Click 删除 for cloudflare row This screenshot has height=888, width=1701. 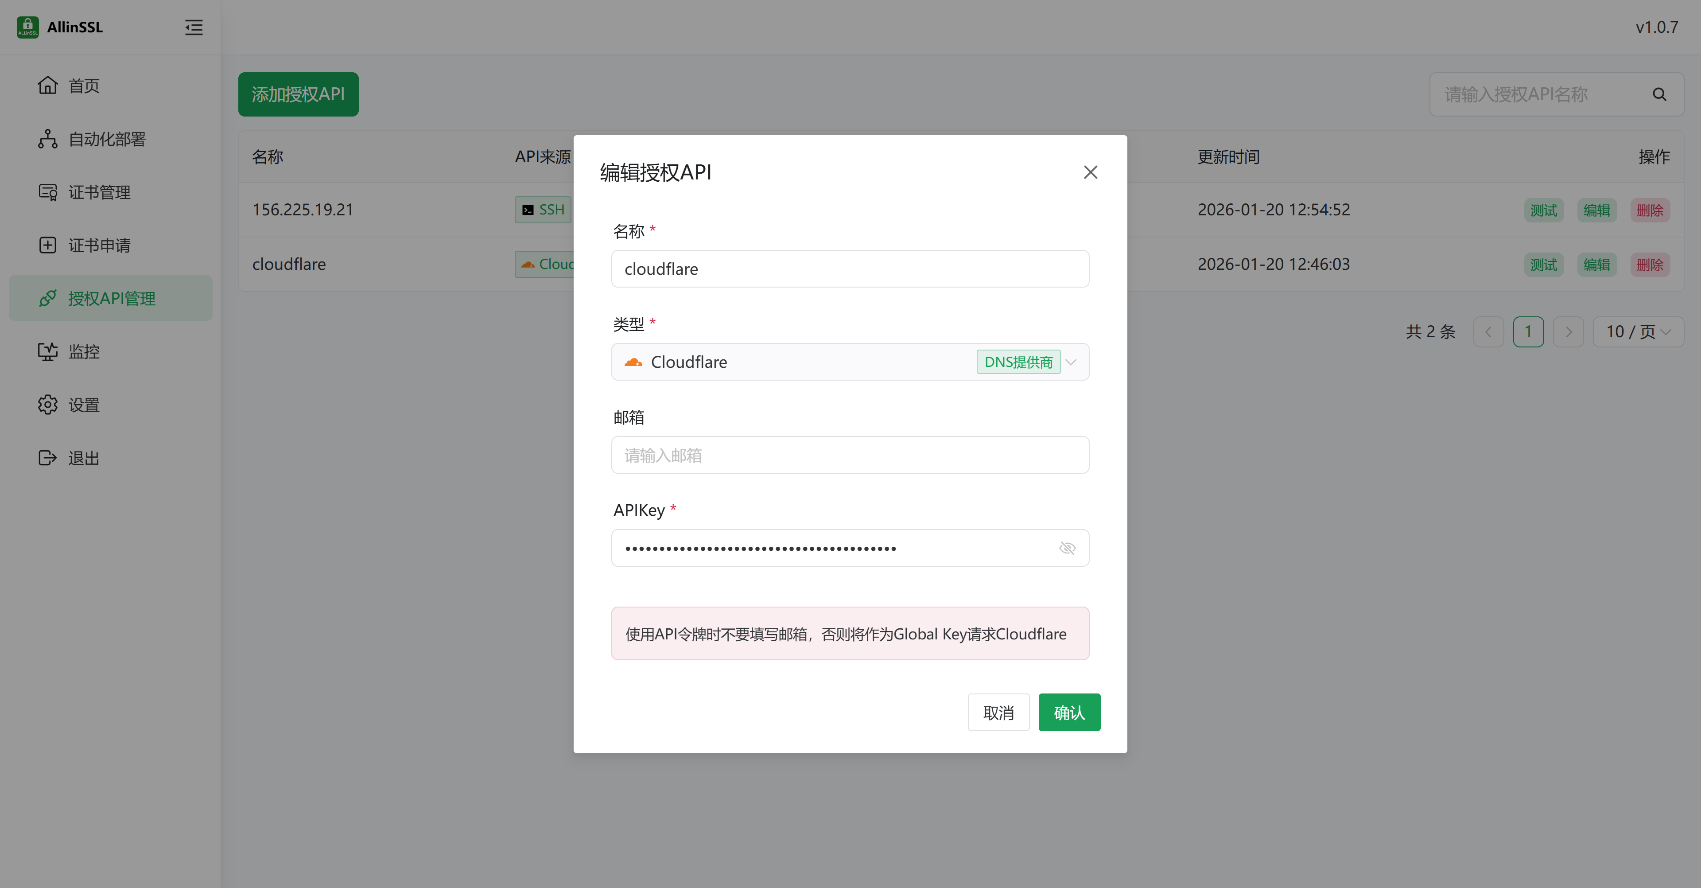[1650, 265]
